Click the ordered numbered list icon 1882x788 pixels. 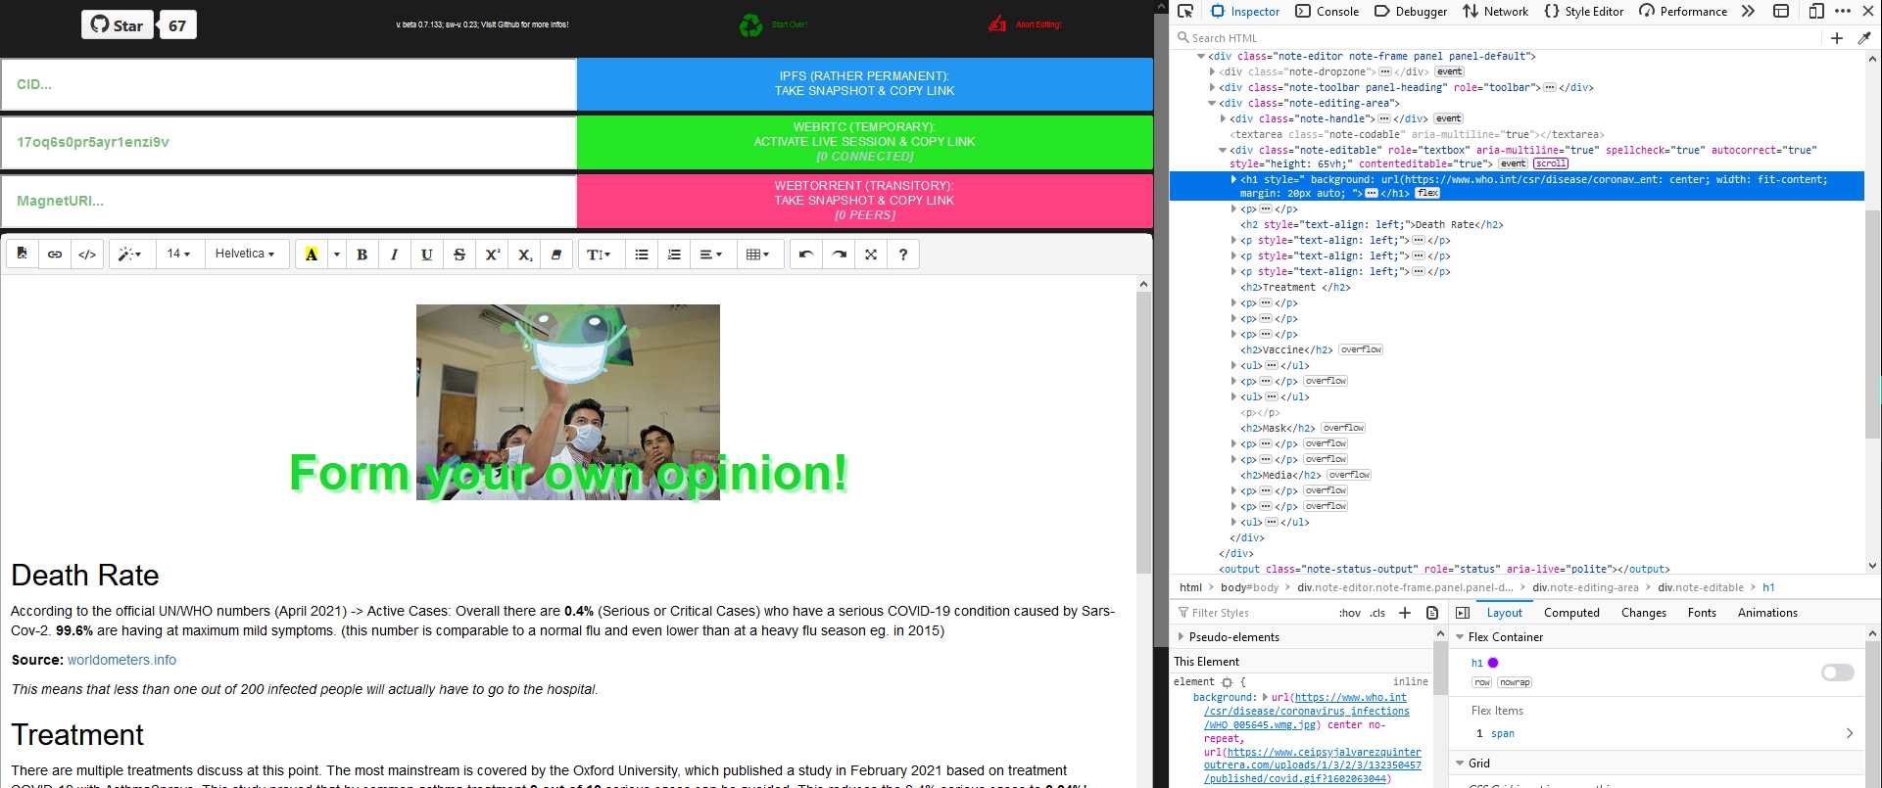[x=674, y=255]
